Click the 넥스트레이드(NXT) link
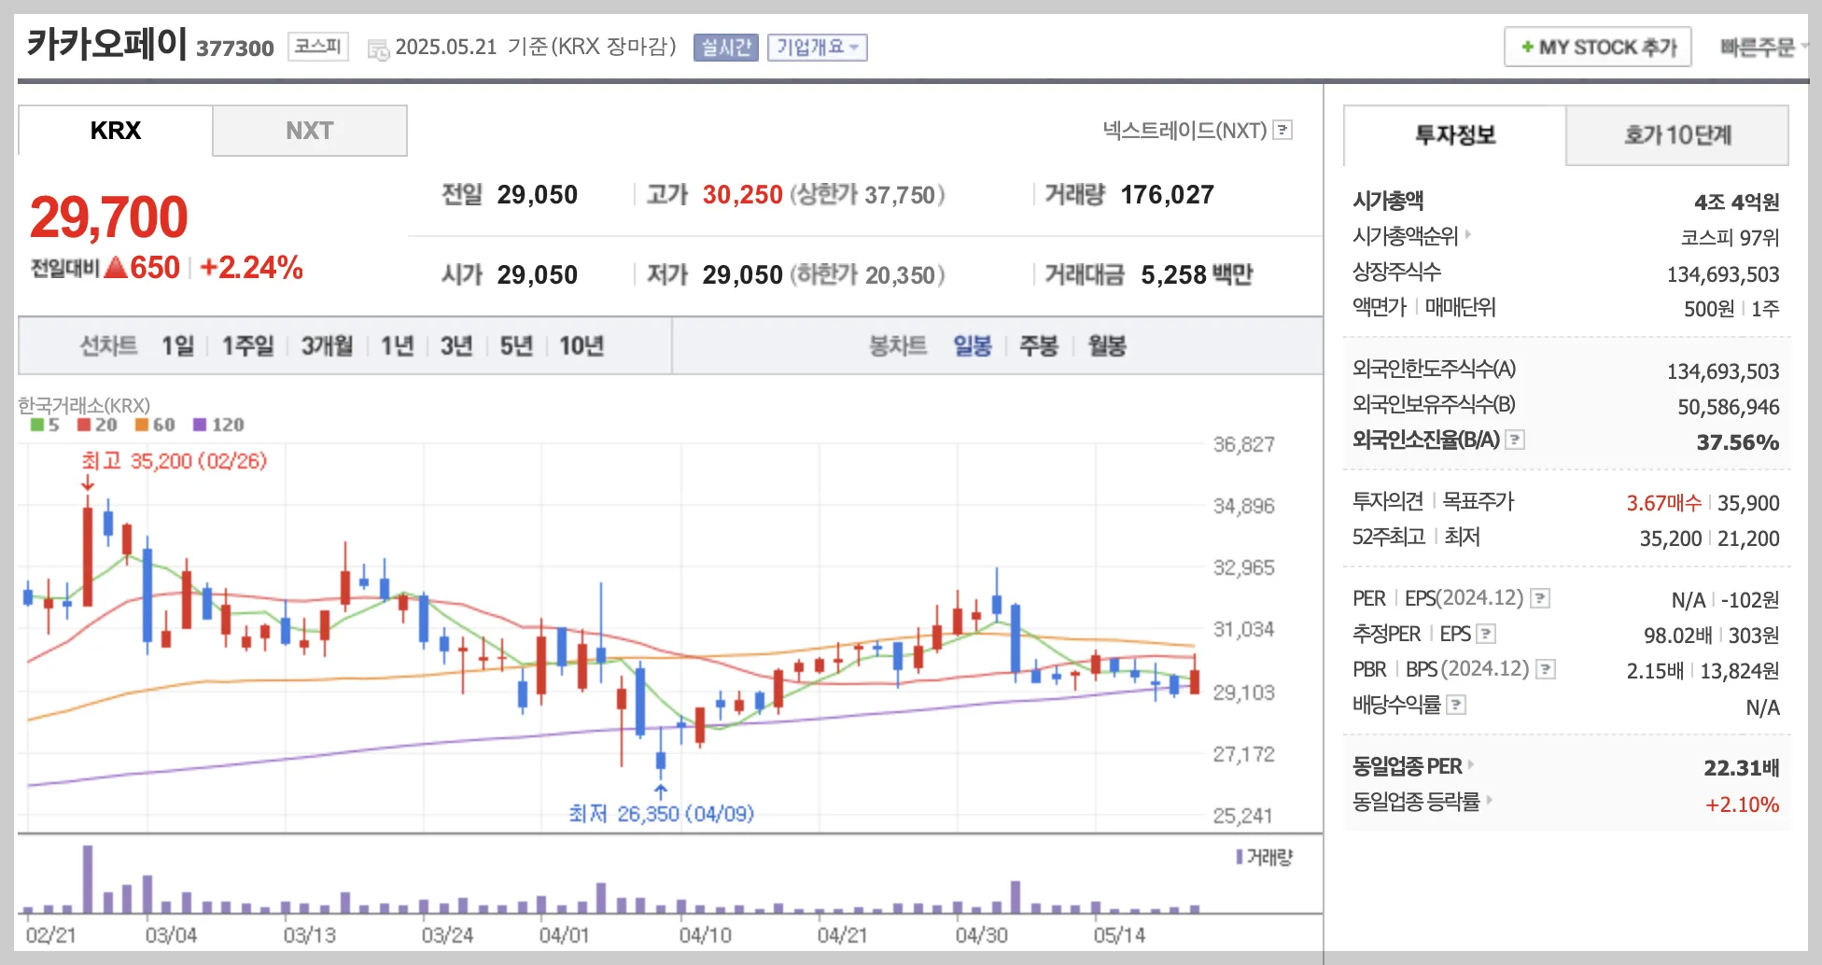1822x965 pixels. 1184,131
